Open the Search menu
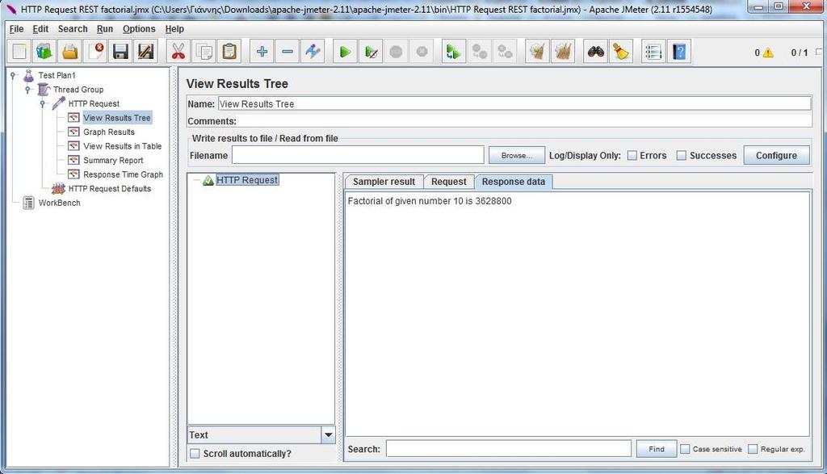Screen dimensions: 827x474 73,29
